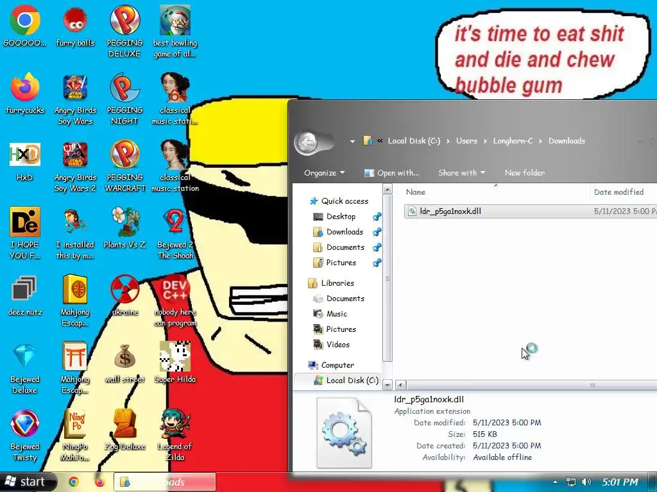Open the Share with dropdown
Image resolution: width=657 pixels, height=492 pixels.
click(461, 173)
